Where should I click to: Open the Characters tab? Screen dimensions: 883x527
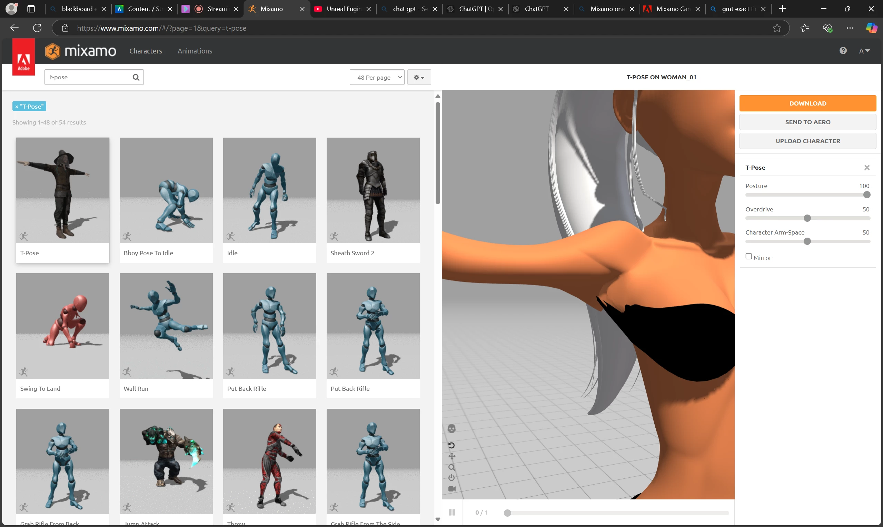click(x=146, y=51)
